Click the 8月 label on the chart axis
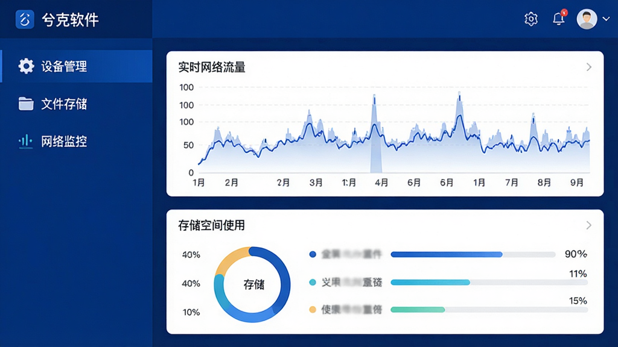Viewport: 618px width, 347px height. click(544, 183)
